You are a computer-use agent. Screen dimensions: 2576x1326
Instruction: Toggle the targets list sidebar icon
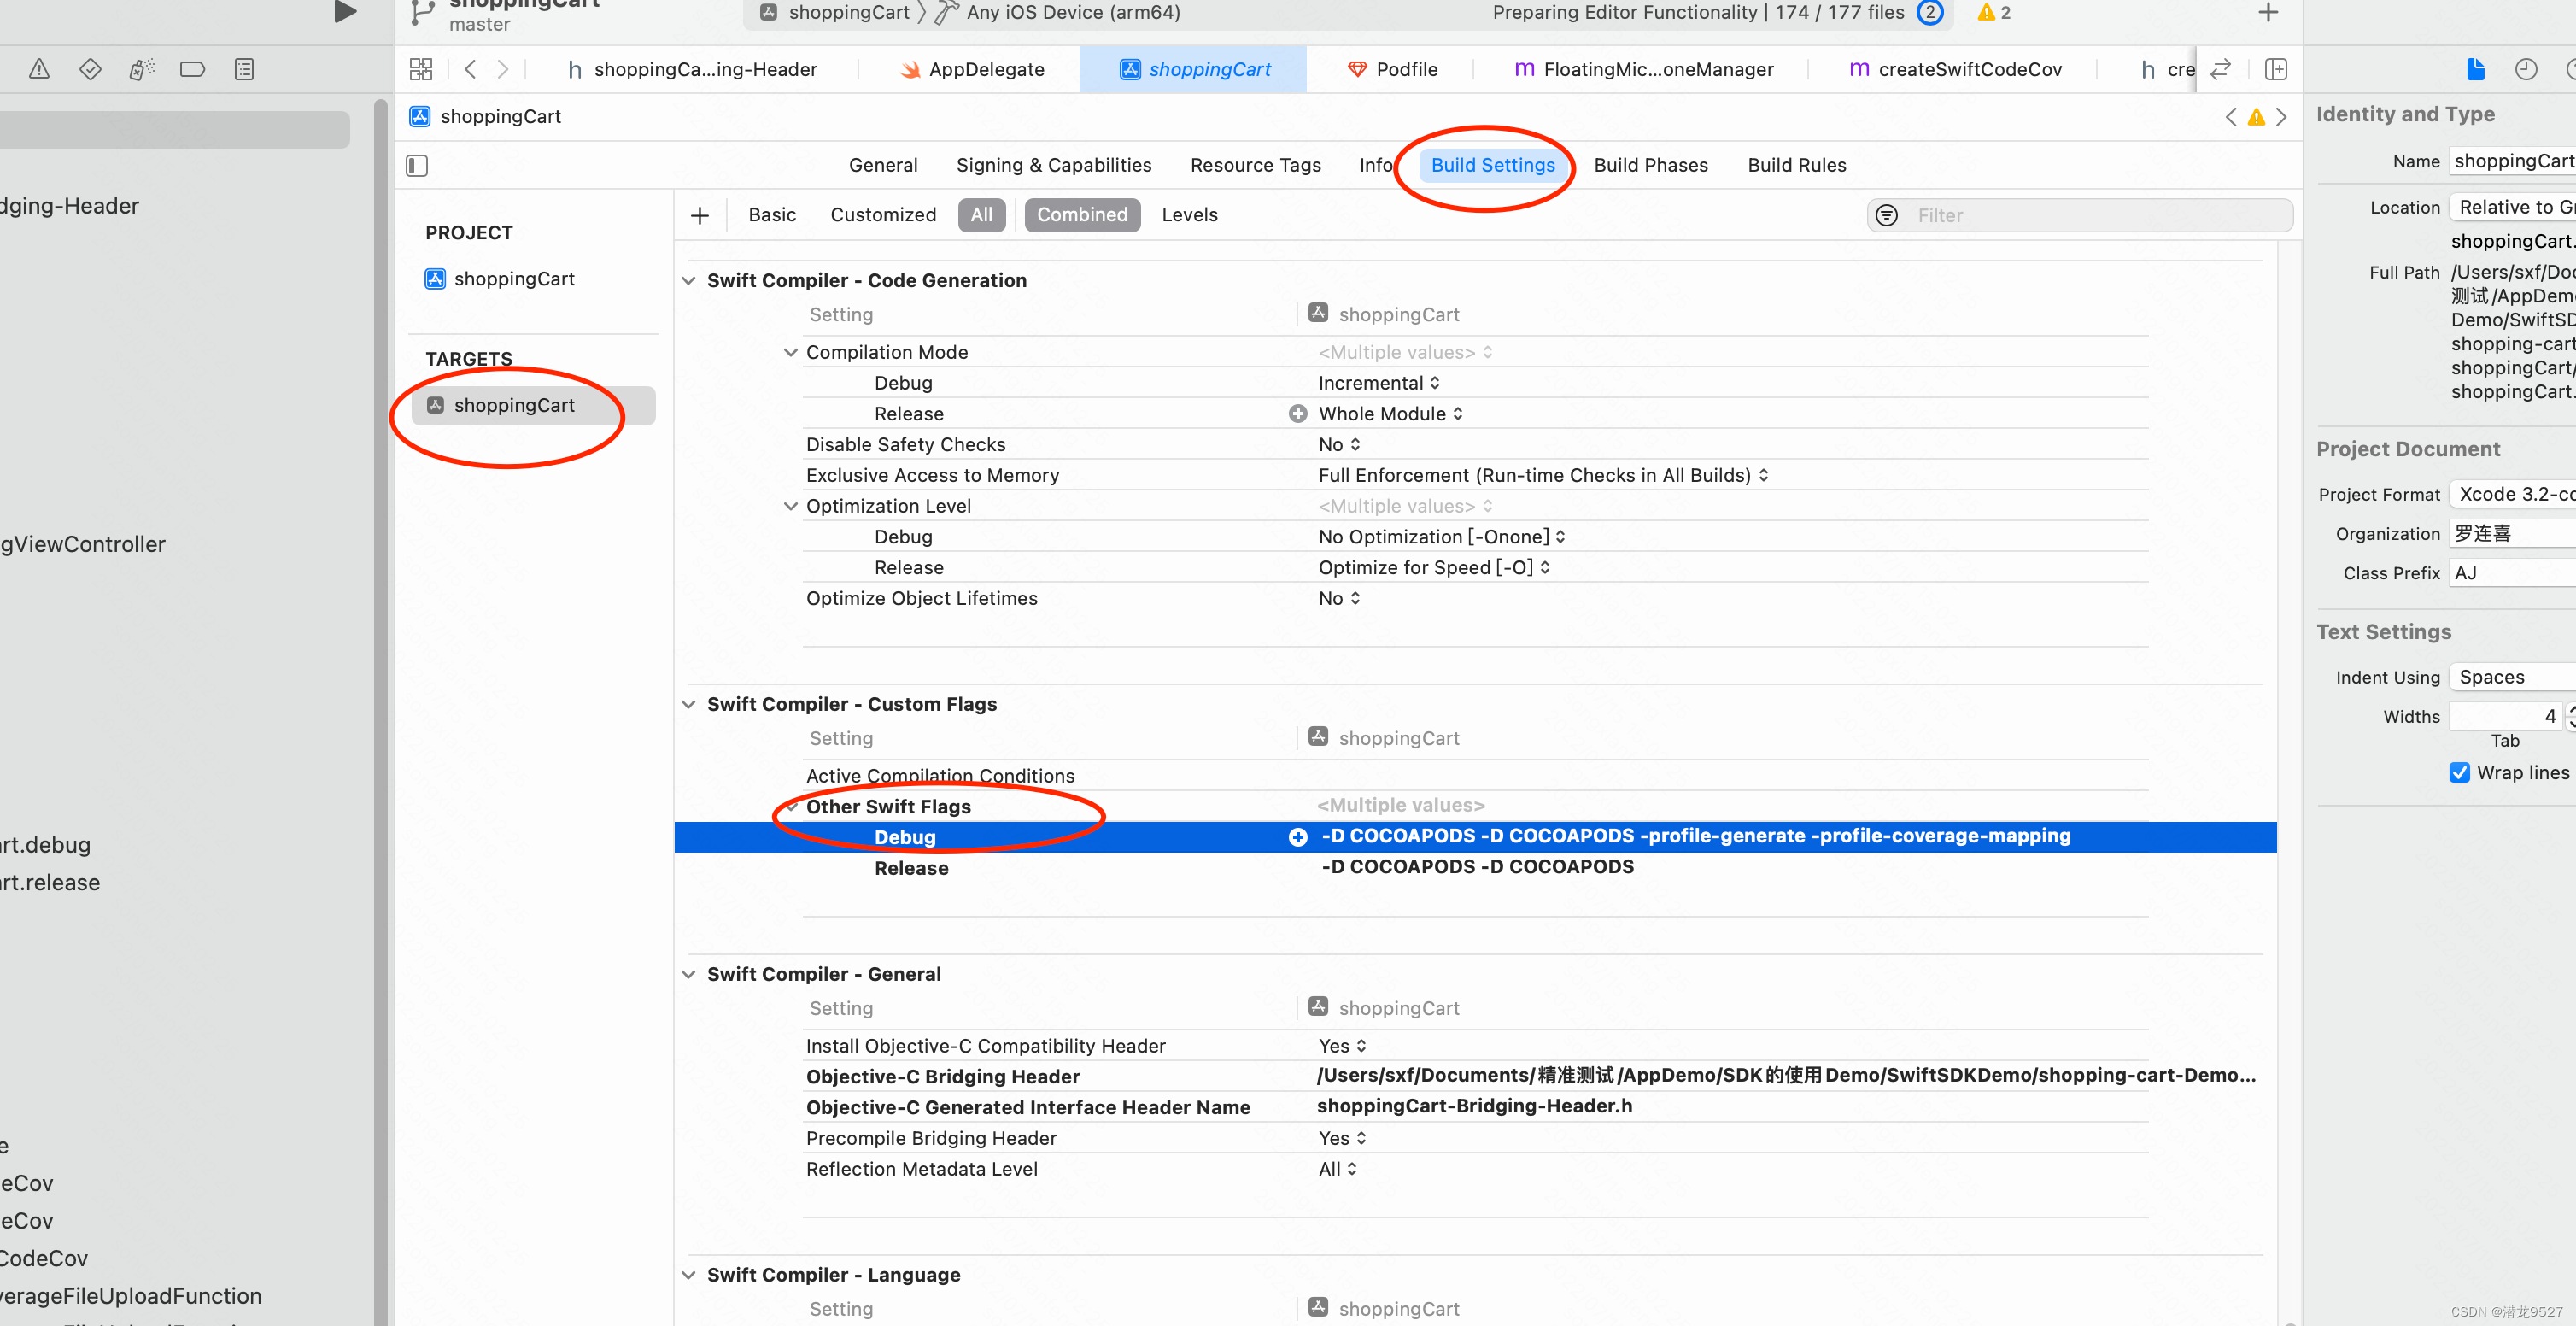coord(417,165)
